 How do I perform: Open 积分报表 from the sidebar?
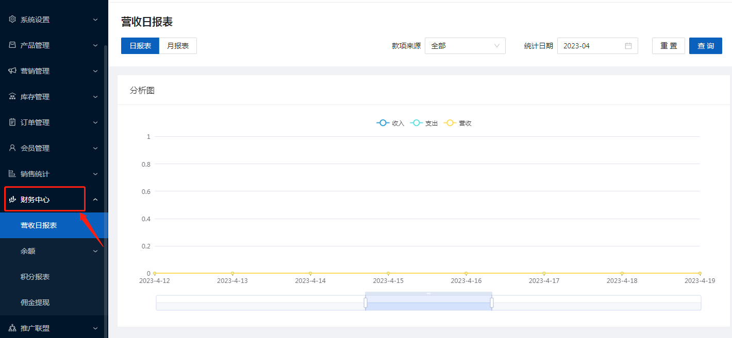[35, 277]
